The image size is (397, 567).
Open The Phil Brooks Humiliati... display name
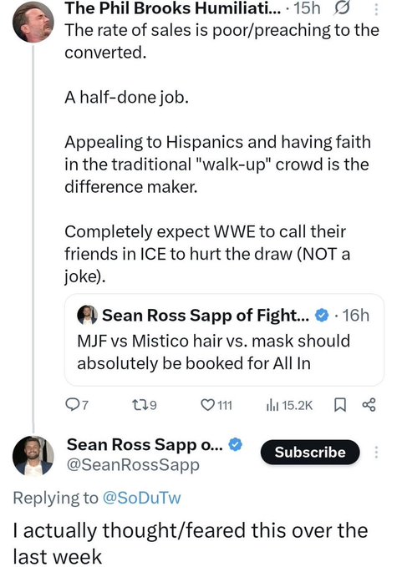pyautogui.click(x=172, y=8)
